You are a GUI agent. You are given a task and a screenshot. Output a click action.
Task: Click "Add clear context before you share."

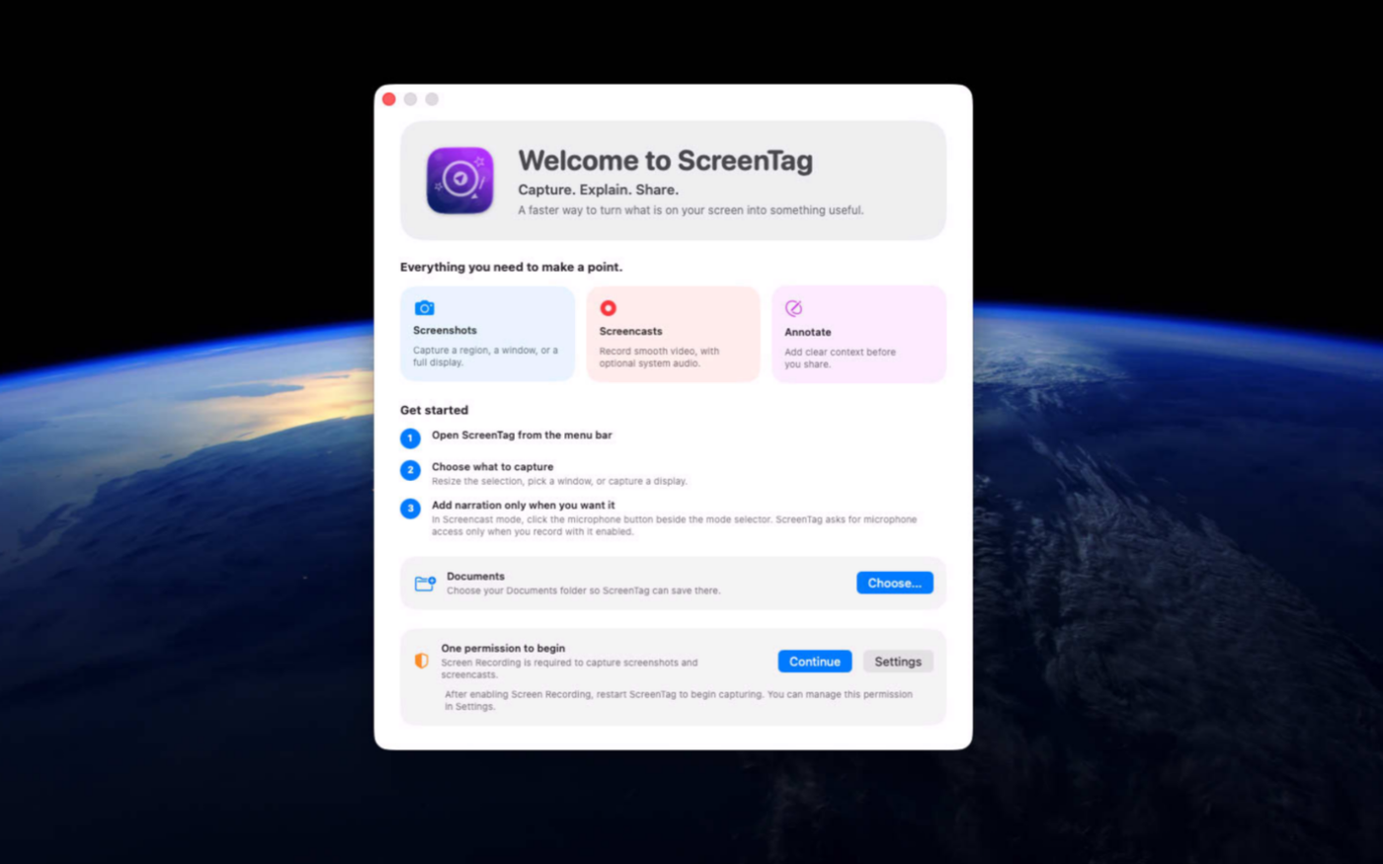coord(840,358)
